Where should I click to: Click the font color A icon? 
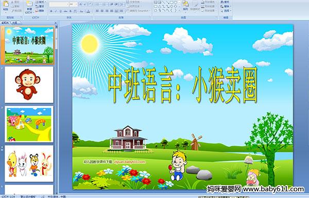[88, 11]
